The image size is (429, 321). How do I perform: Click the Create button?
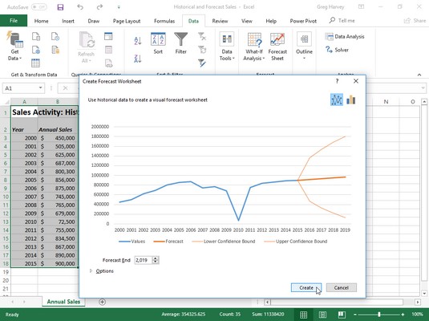(x=306, y=287)
